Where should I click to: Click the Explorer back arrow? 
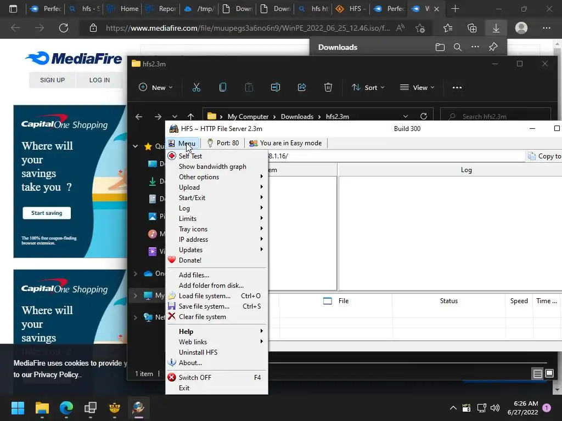[139, 117]
